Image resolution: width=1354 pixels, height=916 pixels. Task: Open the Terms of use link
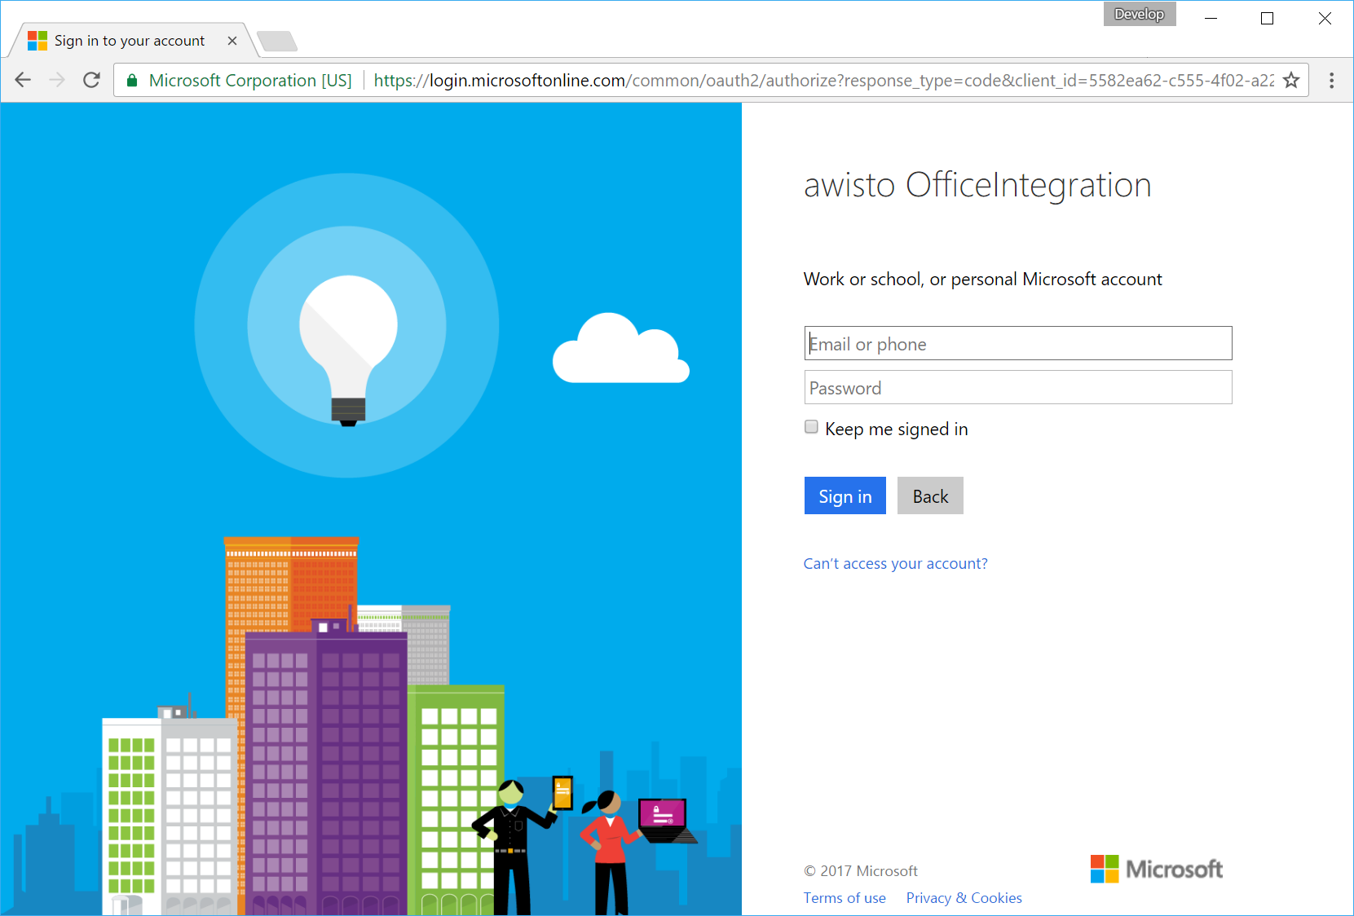(845, 897)
